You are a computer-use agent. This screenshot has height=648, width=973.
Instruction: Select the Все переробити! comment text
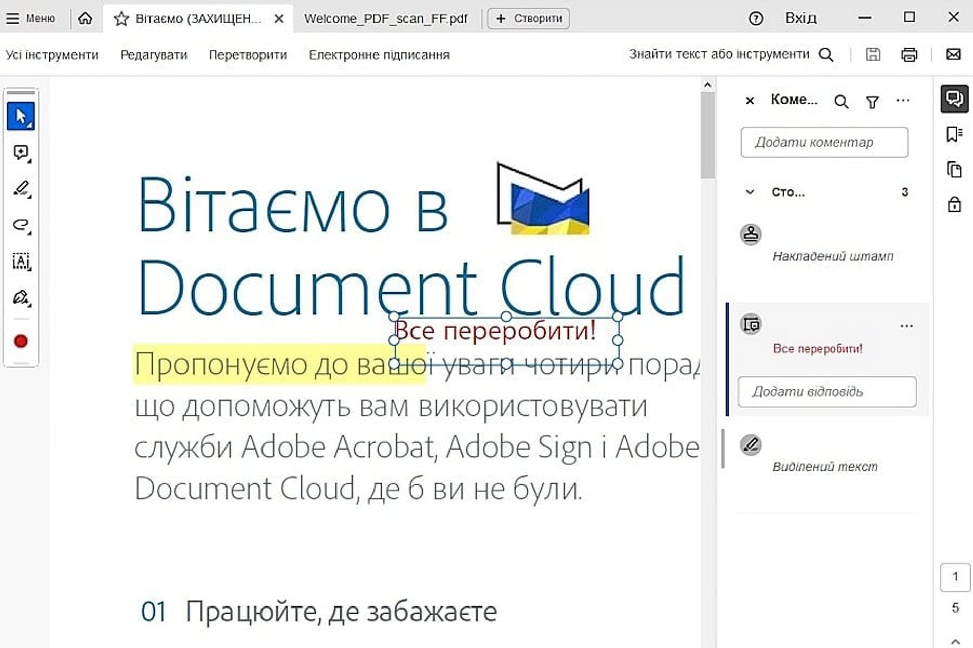click(x=817, y=348)
